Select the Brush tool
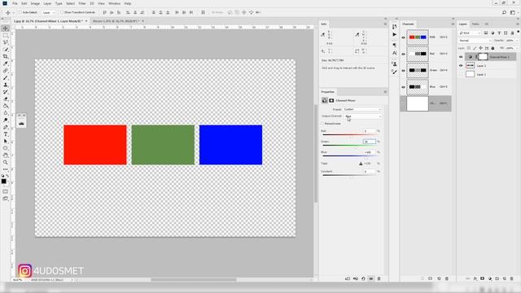Viewport: 521px width, 293px height. [x=6, y=78]
